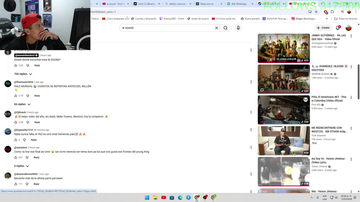Like the @wsoundwestcol pinned comment
The height and width of the screenshot is (202, 360).
(16, 65)
